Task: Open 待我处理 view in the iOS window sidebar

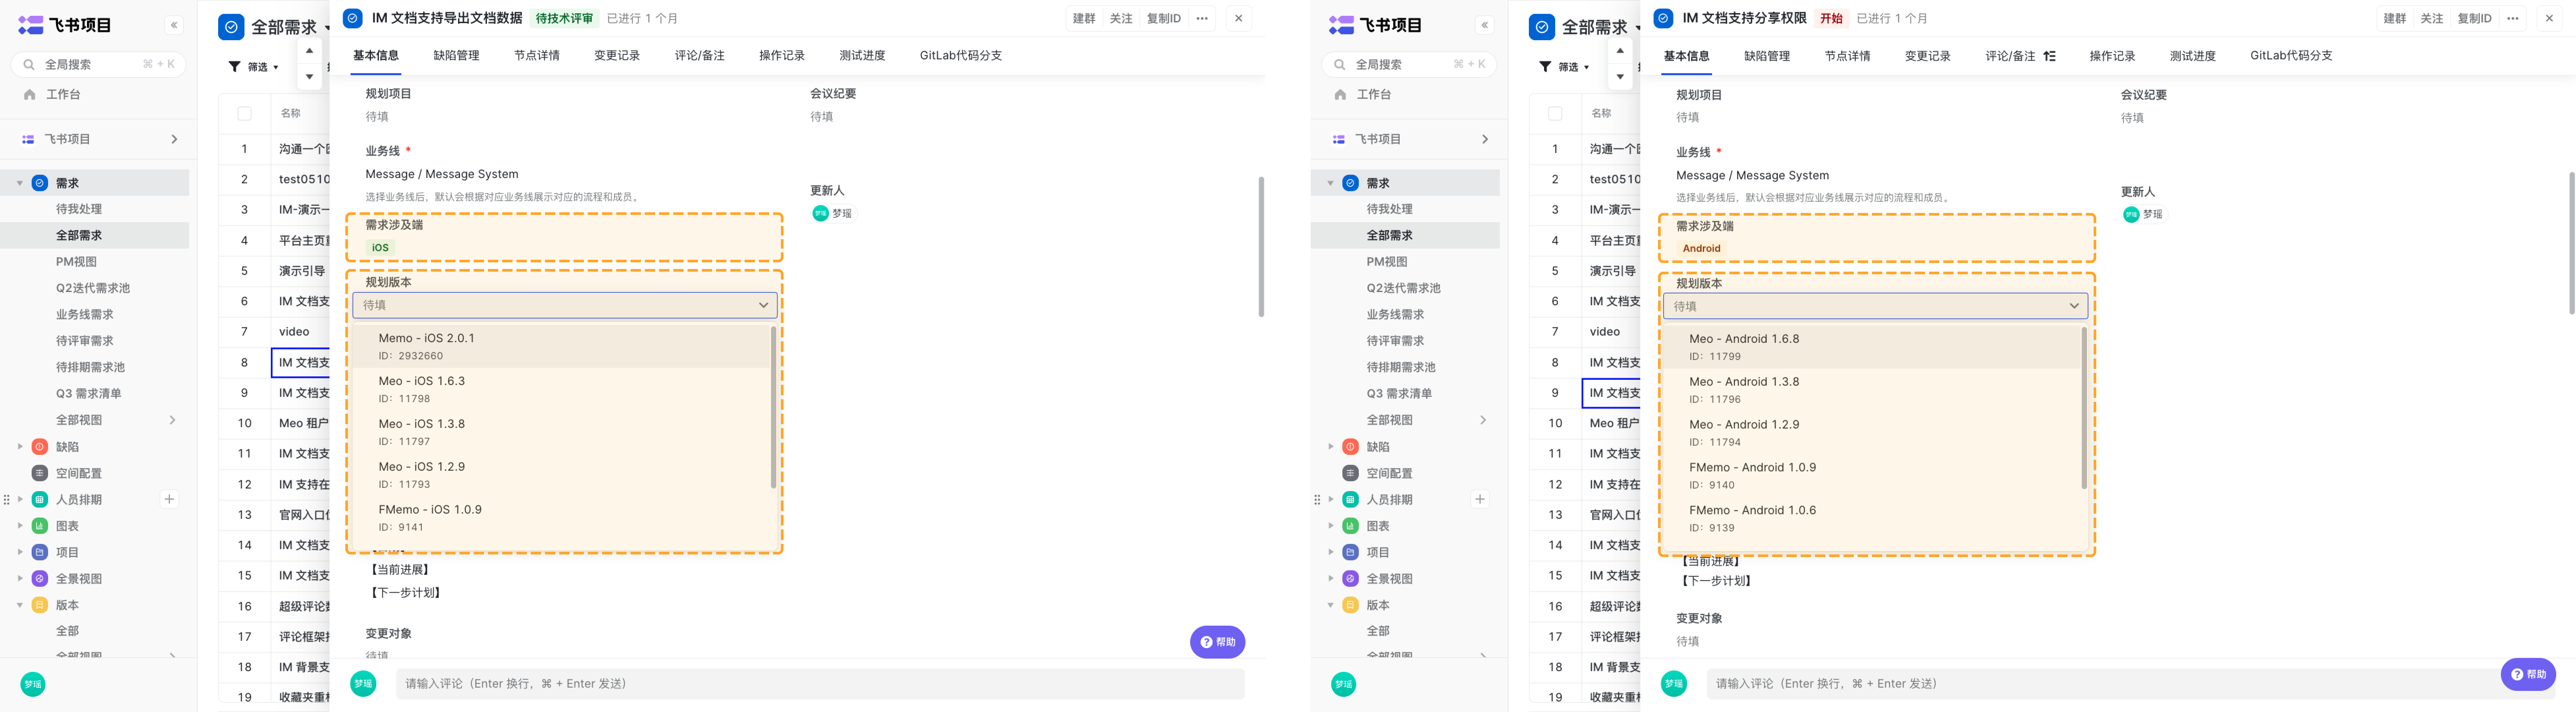Action: 79,209
